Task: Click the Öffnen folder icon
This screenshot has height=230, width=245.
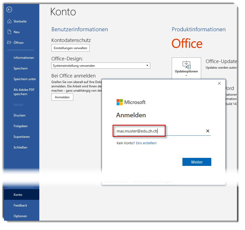Action: pos(9,43)
